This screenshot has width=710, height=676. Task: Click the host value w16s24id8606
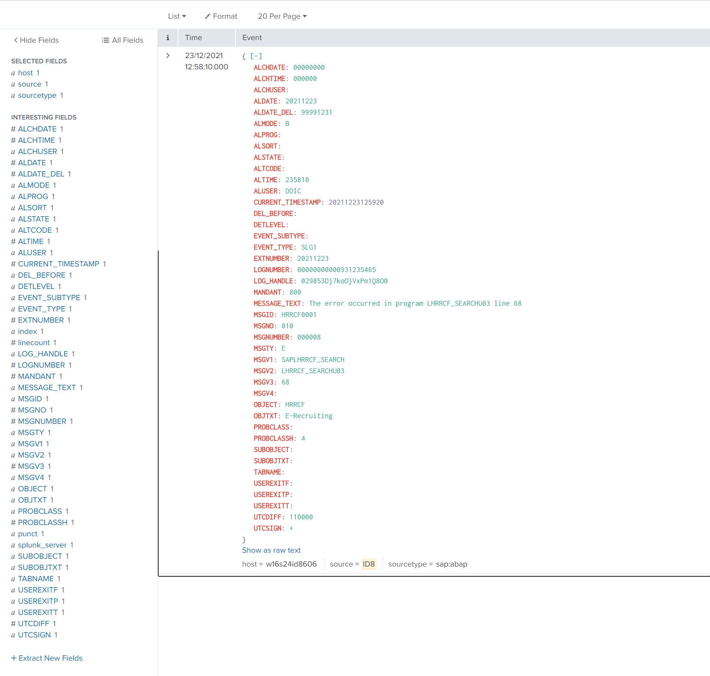[x=291, y=564]
